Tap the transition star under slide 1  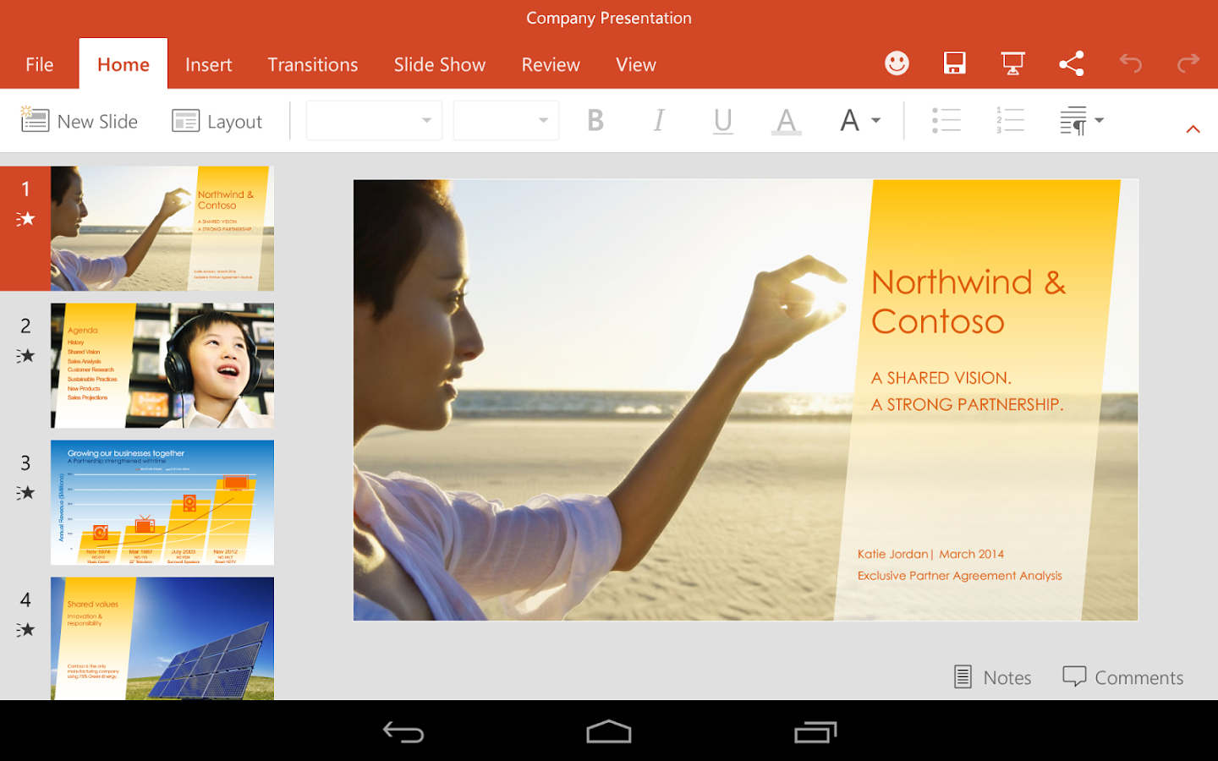click(25, 219)
